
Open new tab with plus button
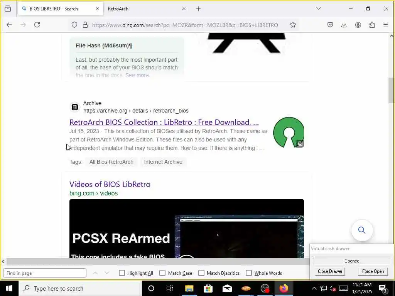coord(199,9)
